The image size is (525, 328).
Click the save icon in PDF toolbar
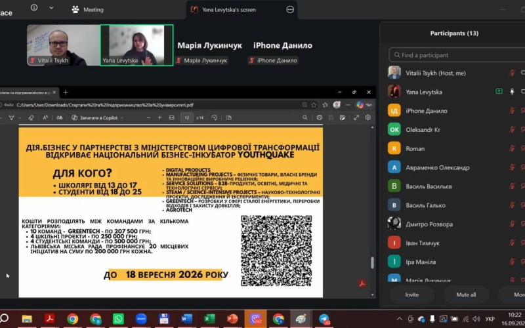pos(331,118)
